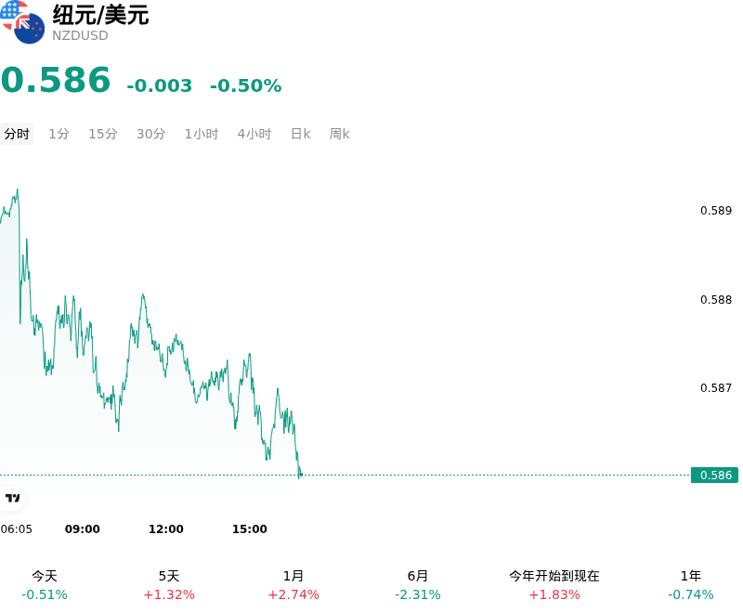Screen dimensions: 743x613
Task: Click the NZD/USD currency pair flag icon
Action: click(22, 21)
